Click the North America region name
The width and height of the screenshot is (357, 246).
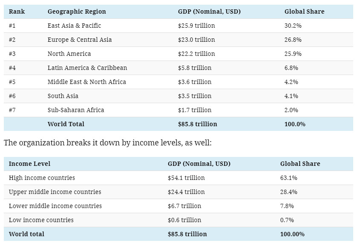click(x=69, y=54)
